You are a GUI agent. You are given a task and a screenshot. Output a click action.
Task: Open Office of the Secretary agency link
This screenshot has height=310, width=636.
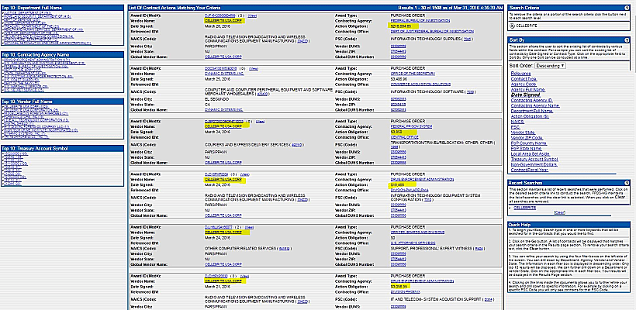tap(413, 72)
